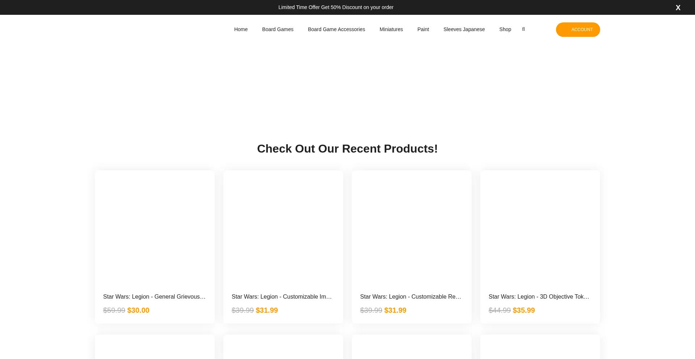Click the Customizable Rebel product title
This screenshot has width=695, height=359.
(410, 296)
